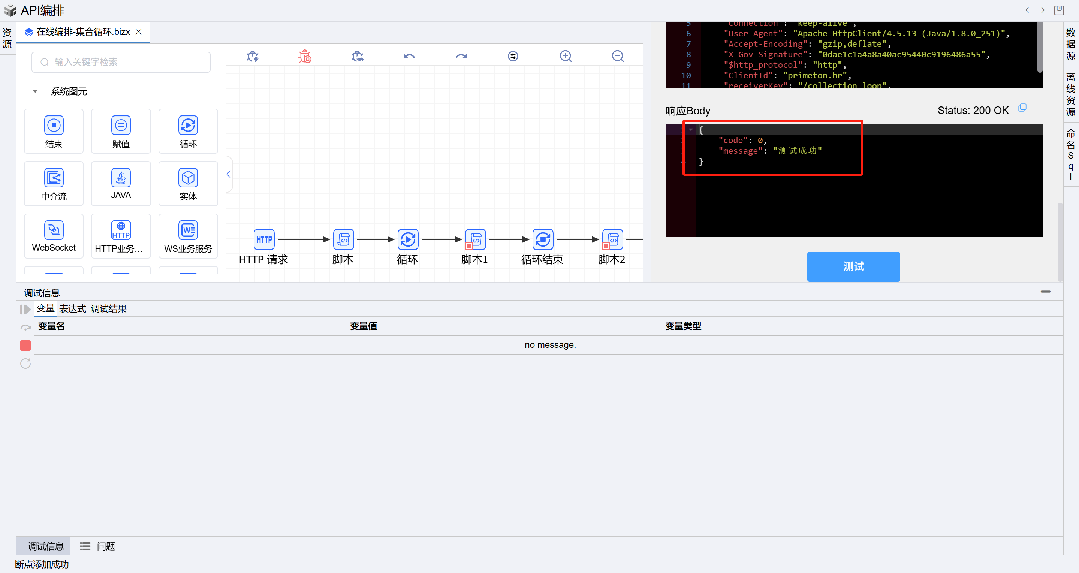Image resolution: width=1079 pixels, height=573 pixels.
Task: Minimize the 调试信息 panel
Action: pyautogui.click(x=1045, y=292)
